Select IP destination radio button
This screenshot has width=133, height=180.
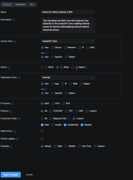pos(62,84)
